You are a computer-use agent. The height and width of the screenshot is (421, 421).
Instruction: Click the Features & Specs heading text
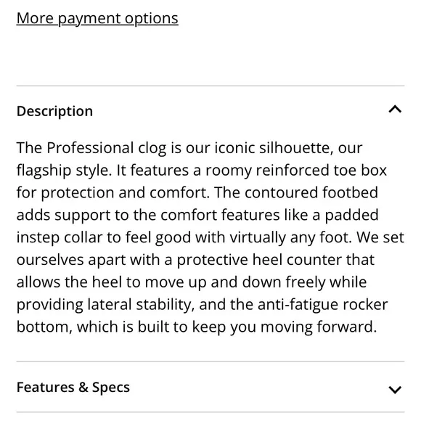tap(73, 387)
